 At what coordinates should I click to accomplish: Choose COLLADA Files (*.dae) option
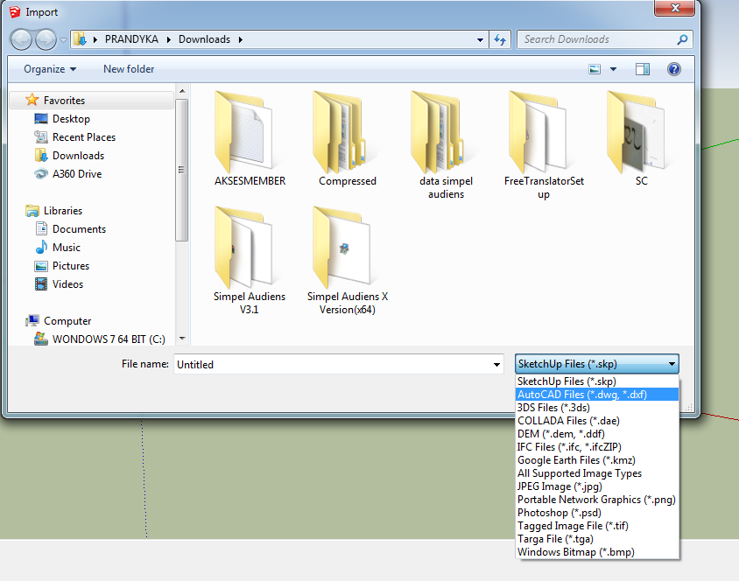[x=597, y=421]
